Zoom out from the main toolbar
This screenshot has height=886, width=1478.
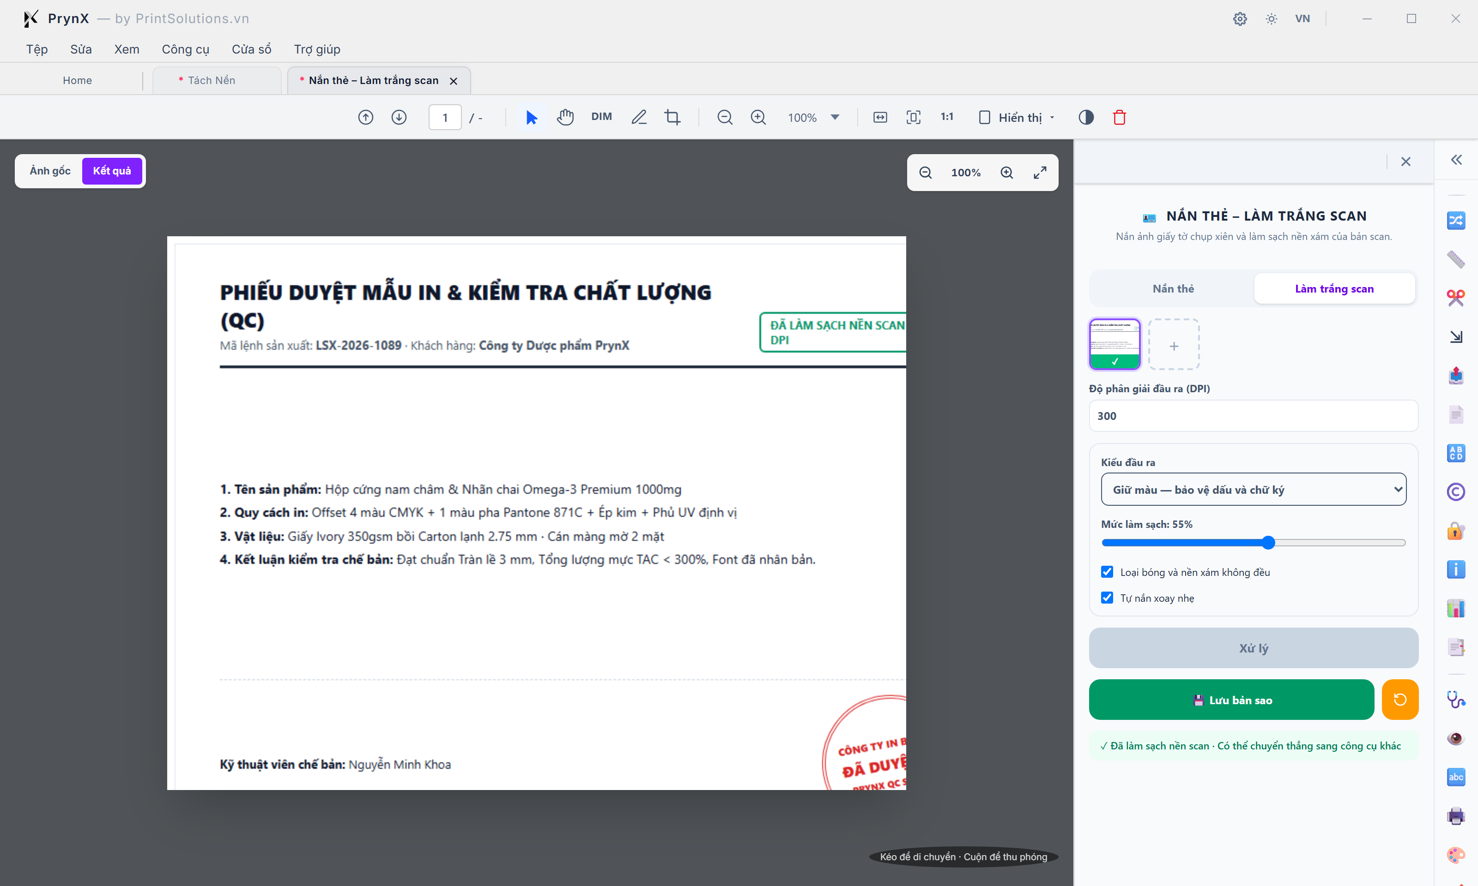[x=725, y=117]
